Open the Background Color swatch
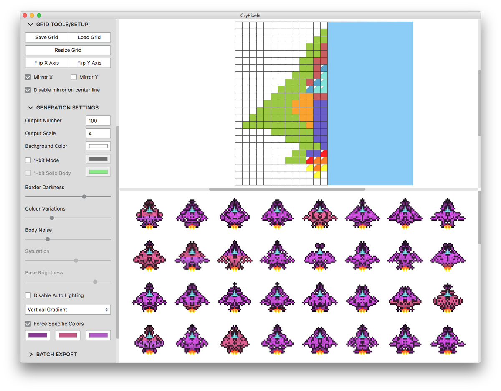 (99, 146)
